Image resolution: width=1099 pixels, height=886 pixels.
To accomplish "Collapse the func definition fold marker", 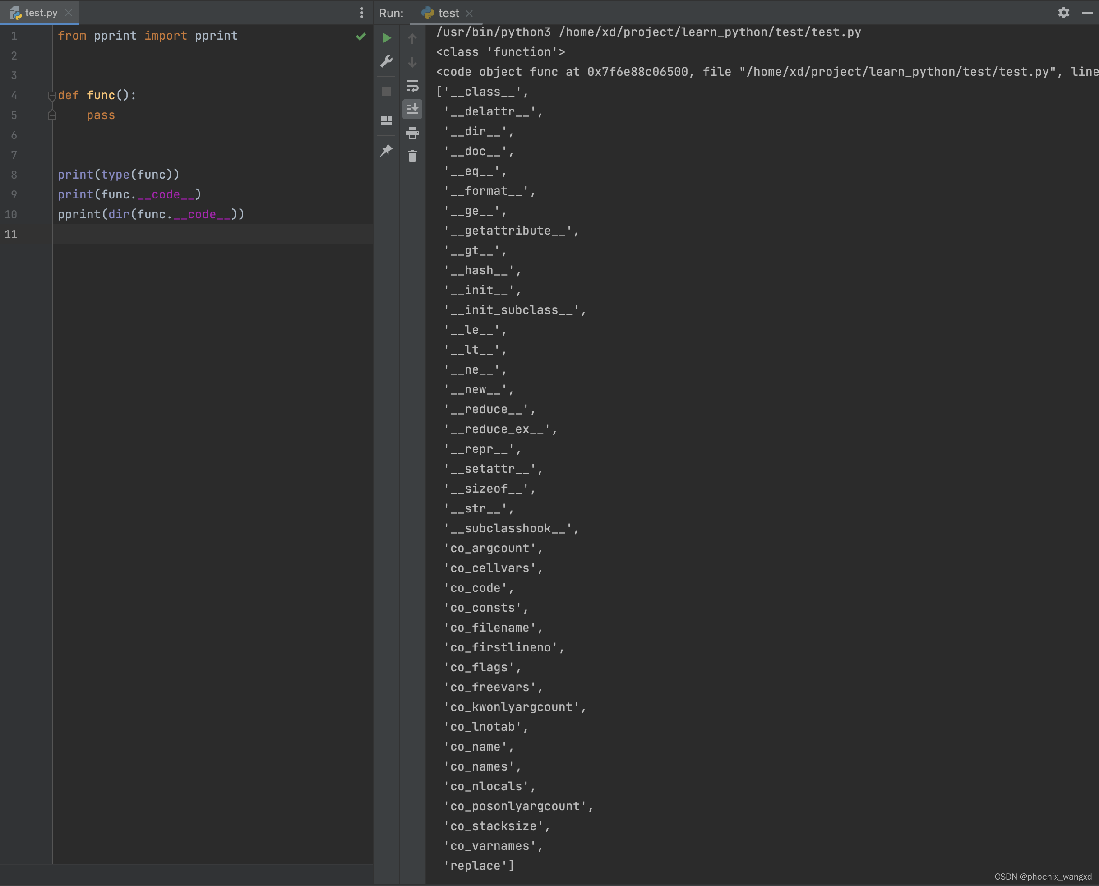I will tap(51, 96).
